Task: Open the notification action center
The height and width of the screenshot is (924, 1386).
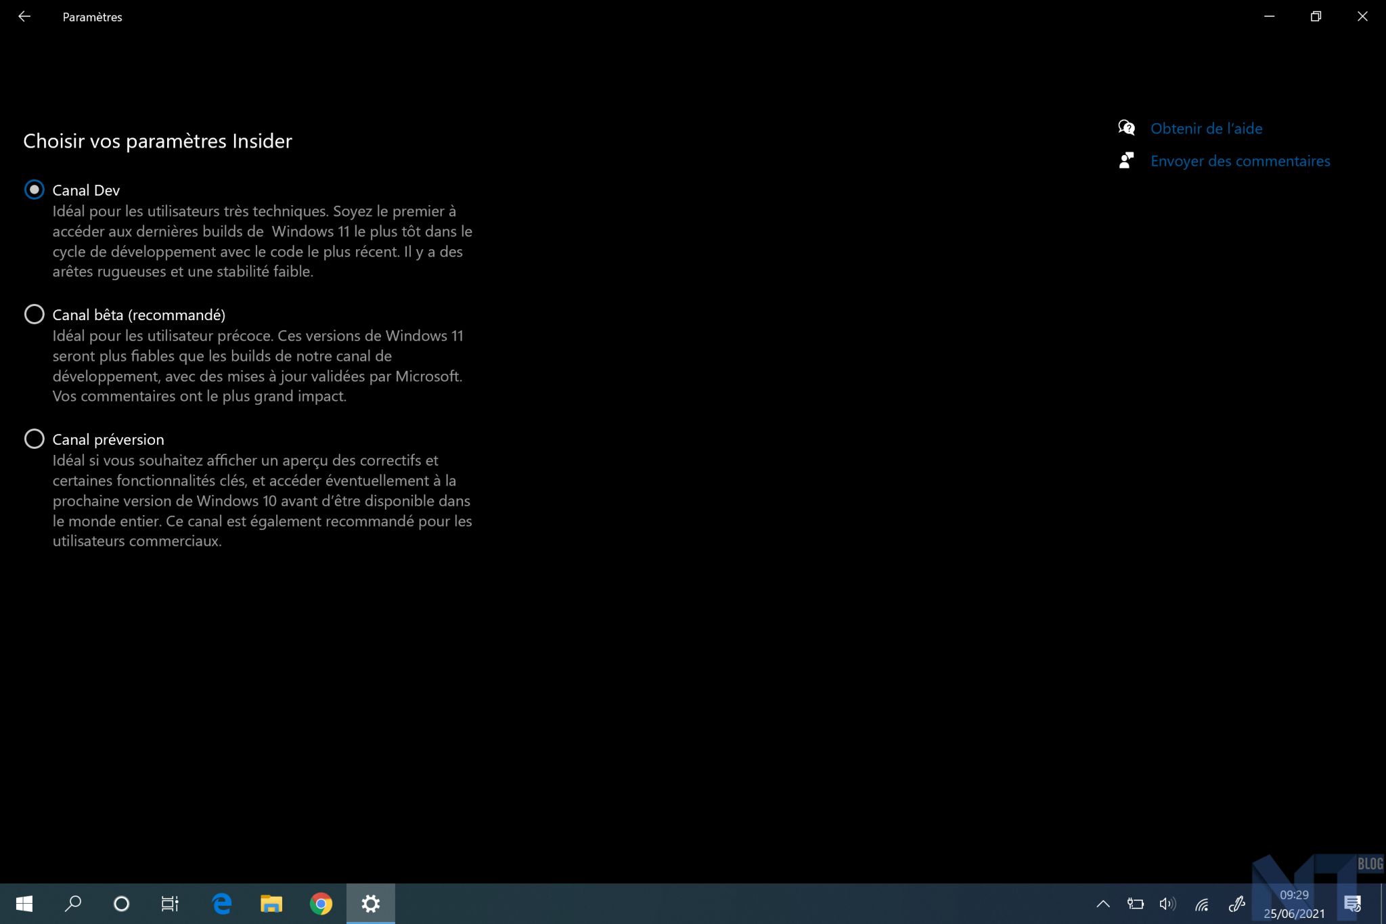Action: 1352,903
